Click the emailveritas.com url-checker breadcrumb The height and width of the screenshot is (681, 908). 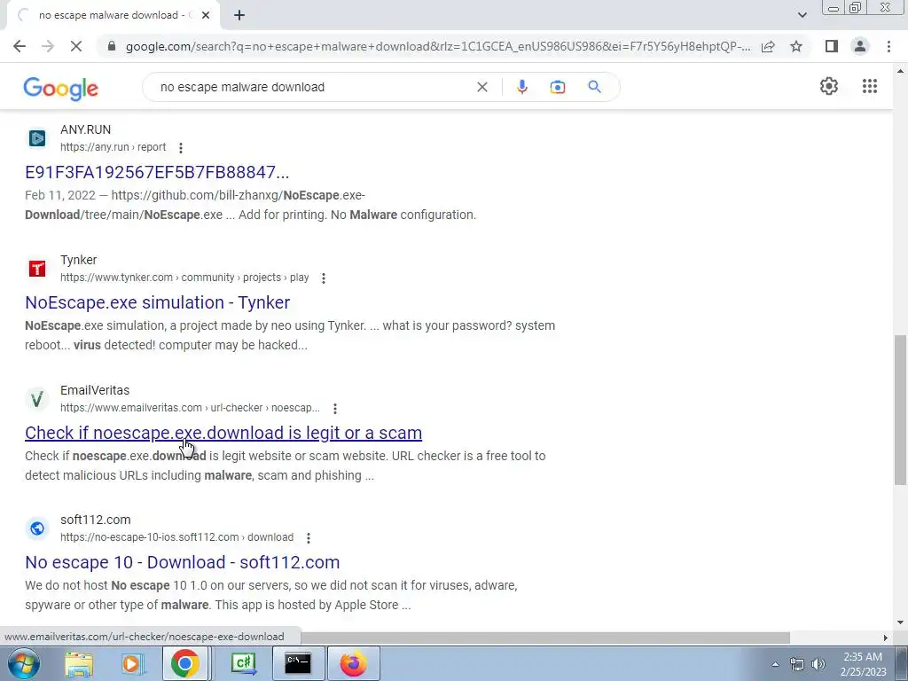pyautogui.click(x=190, y=408)
